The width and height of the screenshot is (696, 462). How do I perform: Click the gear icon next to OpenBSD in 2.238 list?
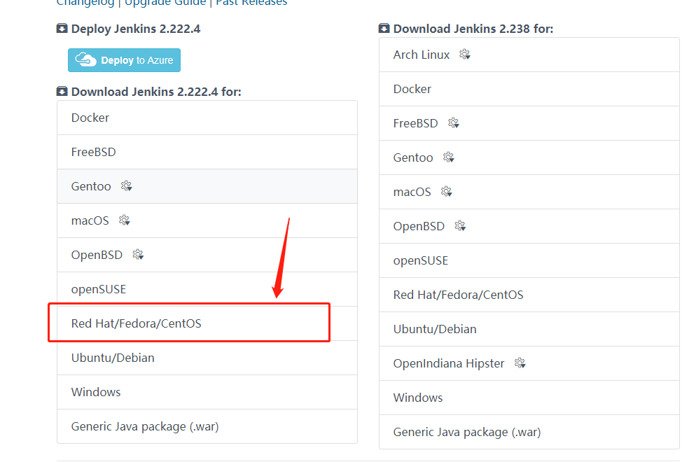[x=460, y=226]
